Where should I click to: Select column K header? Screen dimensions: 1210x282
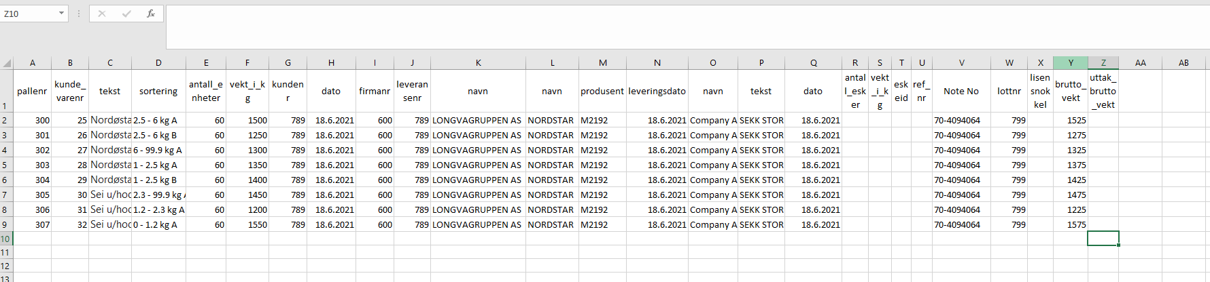pyautogui.click(x=478, y=63)
